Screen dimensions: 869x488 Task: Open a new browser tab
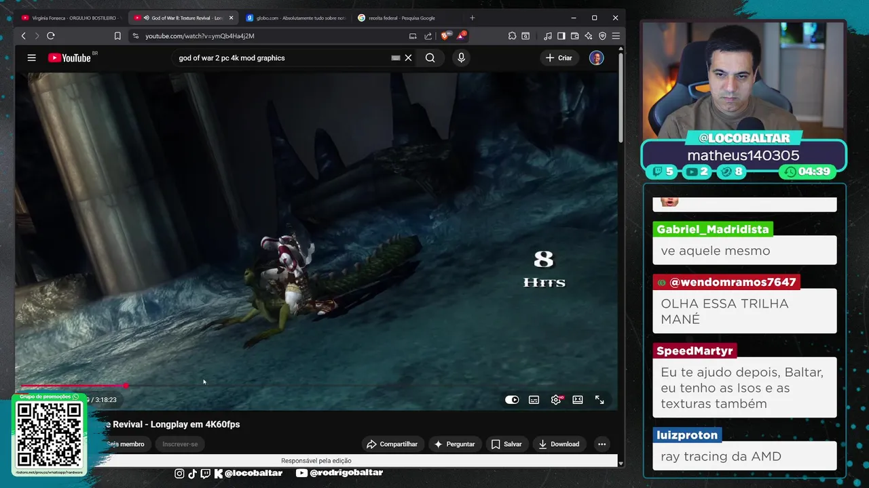coord(473,18)
